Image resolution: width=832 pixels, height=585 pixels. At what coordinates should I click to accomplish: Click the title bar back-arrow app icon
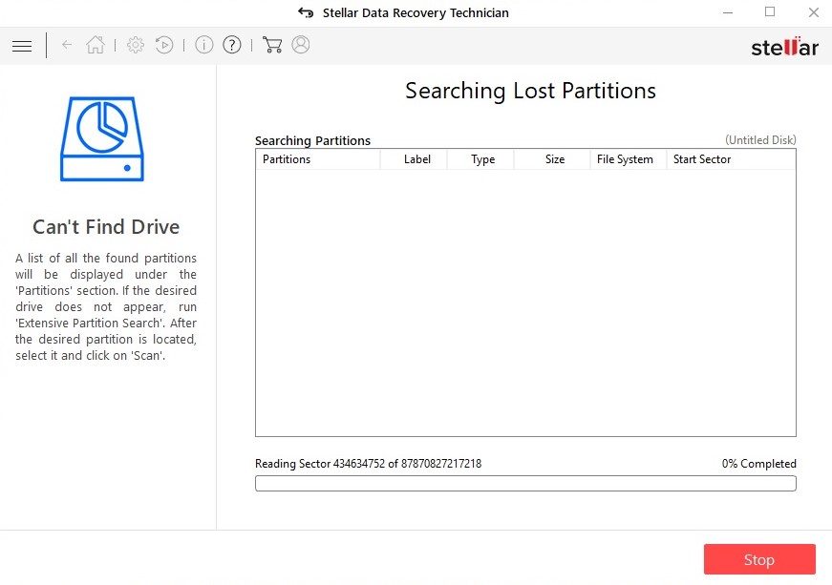[x=306, y=12]
